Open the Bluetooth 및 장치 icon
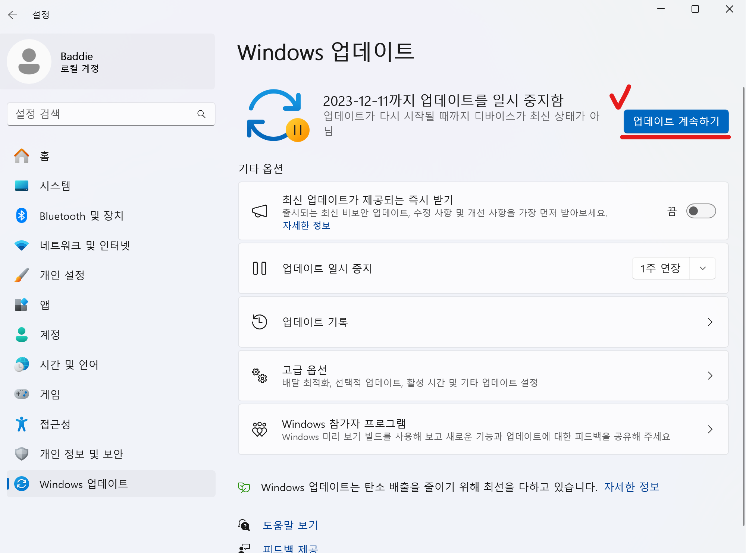 pyautogui.click(x=22, y=216)
